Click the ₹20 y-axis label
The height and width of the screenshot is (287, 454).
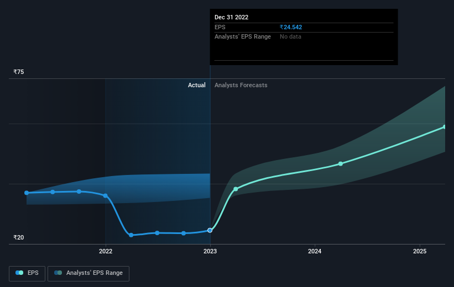click(19, 237)
